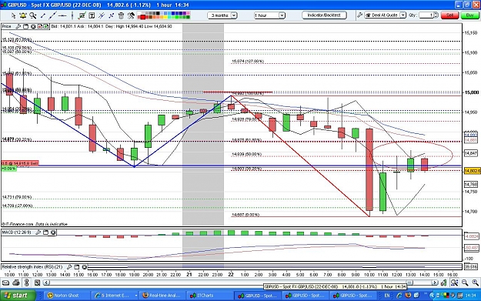
Task: Open MACD panel wrench settings
Action: (x=38, y=232)
